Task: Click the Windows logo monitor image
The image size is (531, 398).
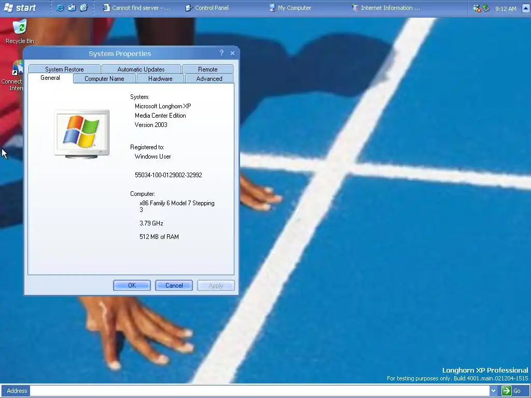Action: (x=81, y=134)
